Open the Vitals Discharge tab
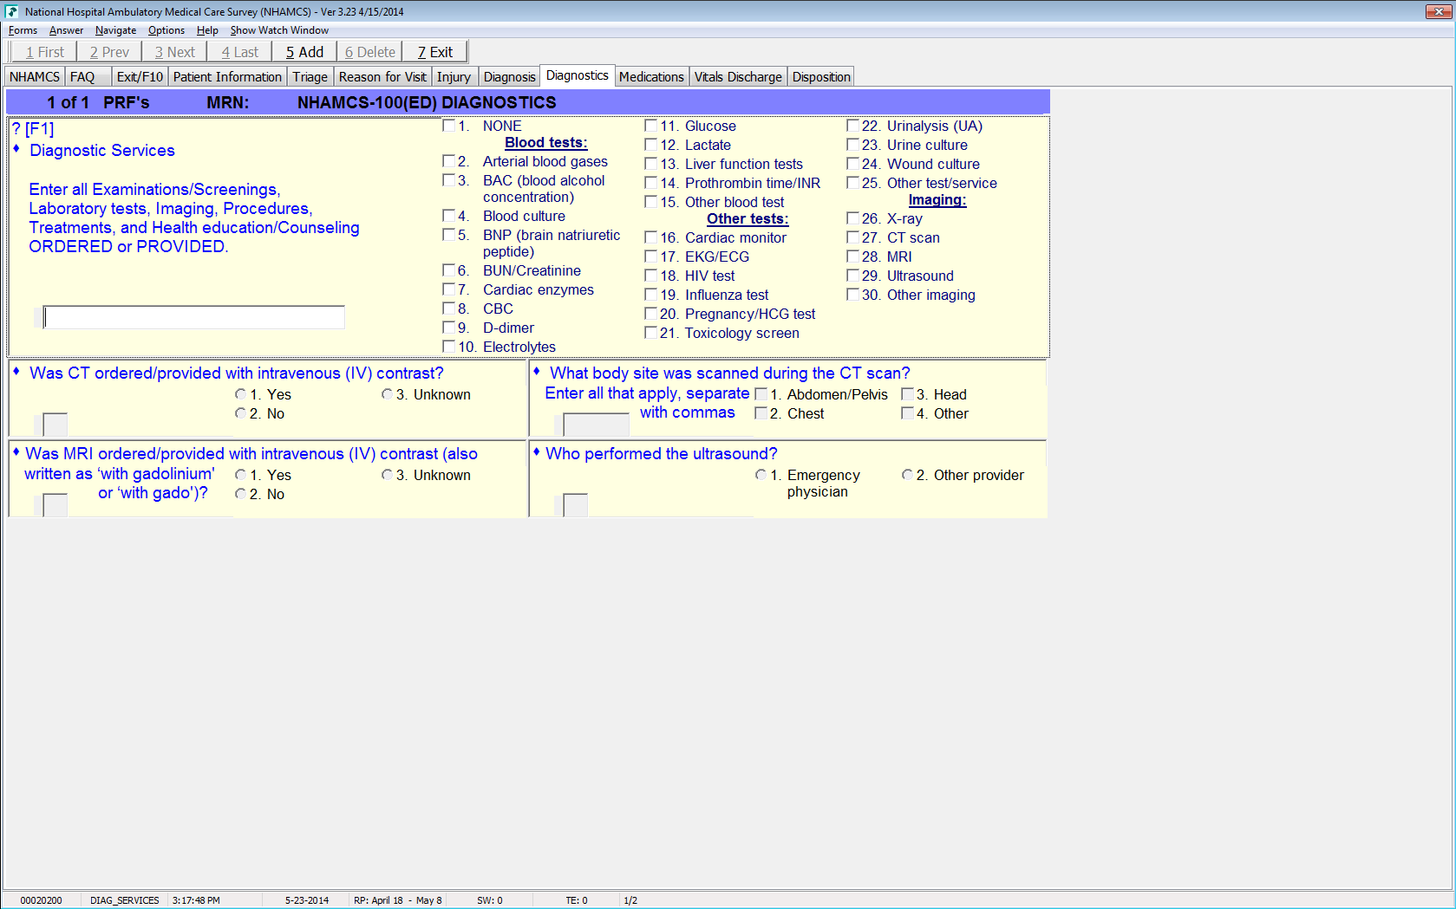This screenshot has width=1456, height=909. (738, 77)
